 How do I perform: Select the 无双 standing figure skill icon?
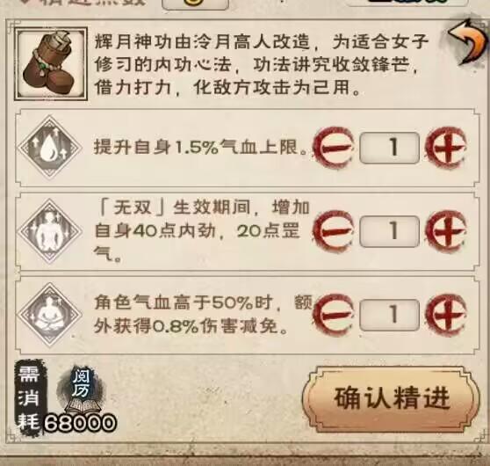(49, 231)
